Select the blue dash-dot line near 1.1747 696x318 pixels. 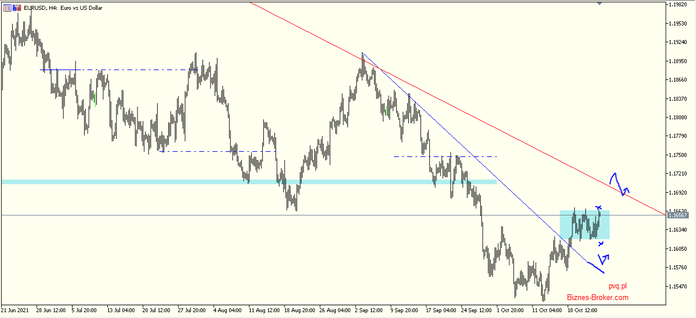pos(445,156)
